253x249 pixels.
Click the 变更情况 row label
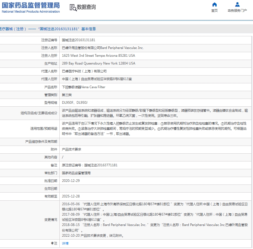click(51, 220)
